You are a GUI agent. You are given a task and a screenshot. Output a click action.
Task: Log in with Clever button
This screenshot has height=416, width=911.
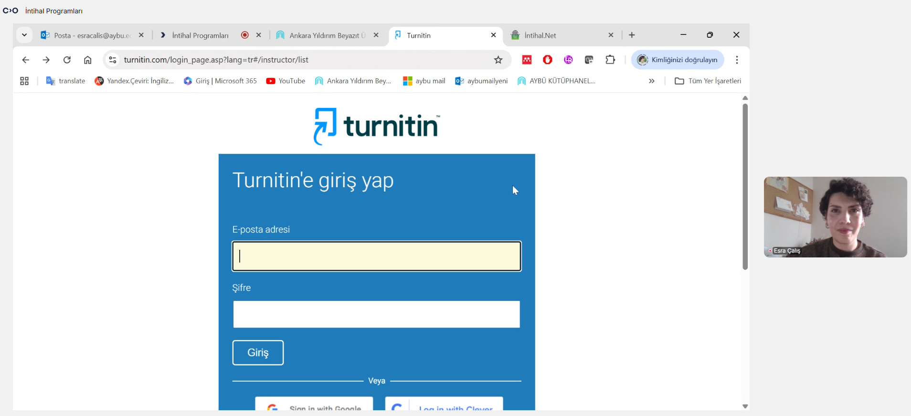click(x=444, y=404)
